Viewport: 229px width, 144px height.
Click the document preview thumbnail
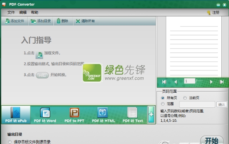pyautogui.click(x=194, y=47)
